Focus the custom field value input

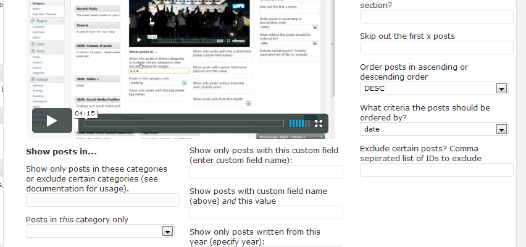(x=266, y=212)
